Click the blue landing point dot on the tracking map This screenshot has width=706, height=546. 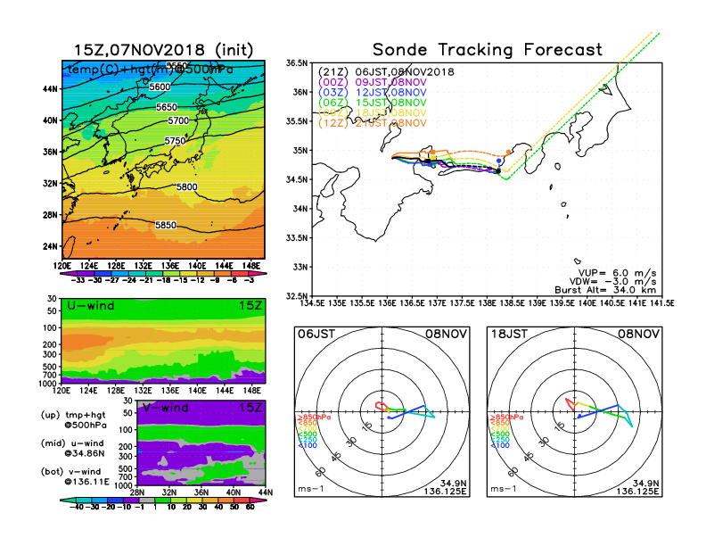click(x=498, y=161)
